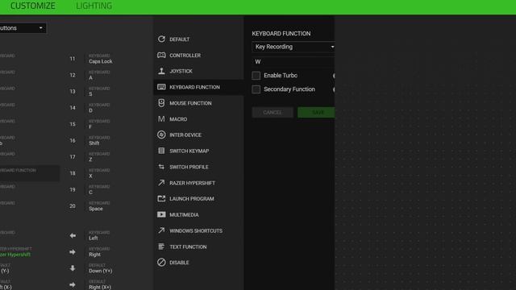Viewport: 516px width, 290px height.
Task: Click the Right (X+) arrow icon
Action: click(73, 284)
